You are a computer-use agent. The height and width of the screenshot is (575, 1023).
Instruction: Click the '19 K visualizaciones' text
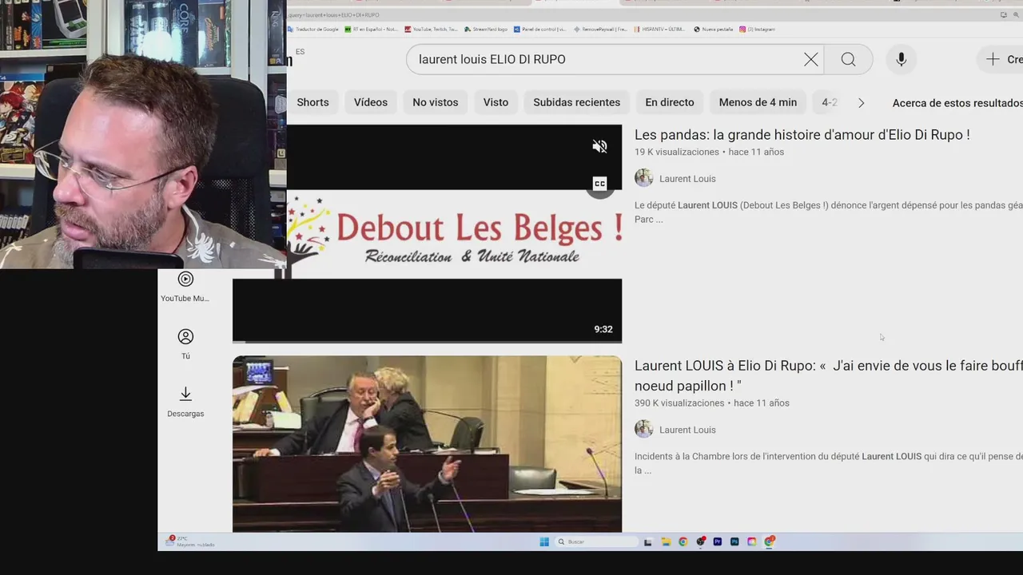pyautogui.click(x=677, y=152)
